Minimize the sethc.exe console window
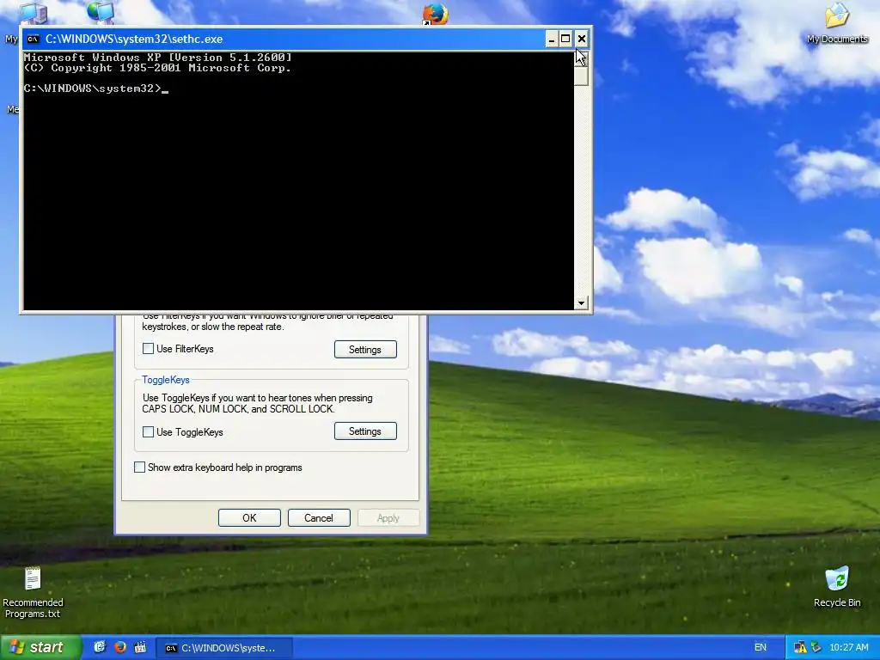The width and height of the screenshot is (880, 660). tap(552, 39)
